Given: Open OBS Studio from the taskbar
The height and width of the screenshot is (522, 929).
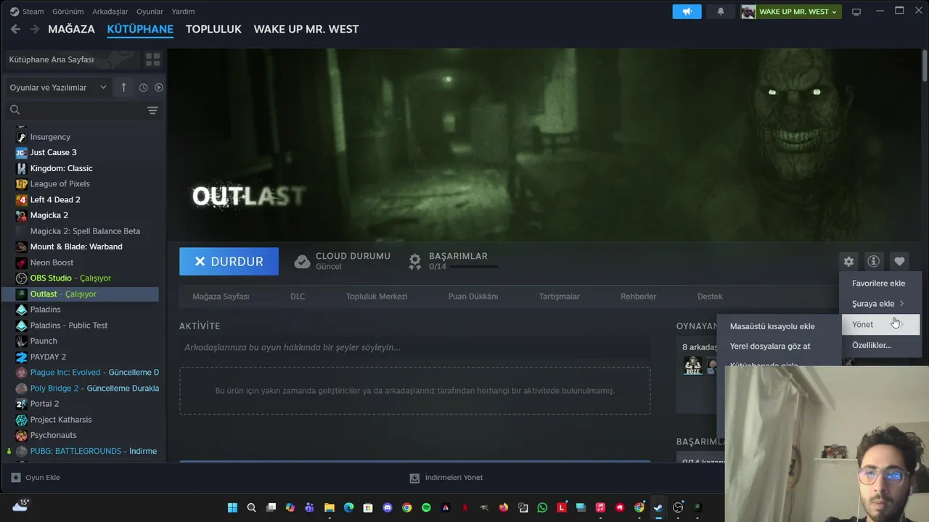Looking at the screenshot, I should [x=678, y=507].
